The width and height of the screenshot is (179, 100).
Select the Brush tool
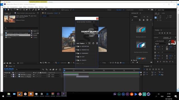[33, 10]
